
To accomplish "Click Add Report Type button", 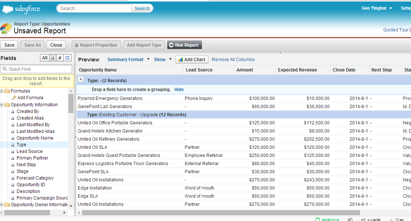I will 144,45.
